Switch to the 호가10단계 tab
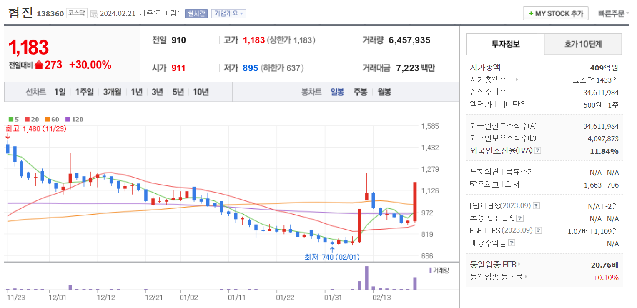This screenshot has height=308, width=637. click(x=583, y=44)
